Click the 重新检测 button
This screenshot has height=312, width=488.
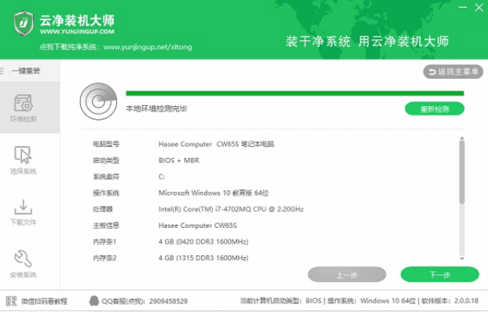pyautogui.click(x=435, y=109)
